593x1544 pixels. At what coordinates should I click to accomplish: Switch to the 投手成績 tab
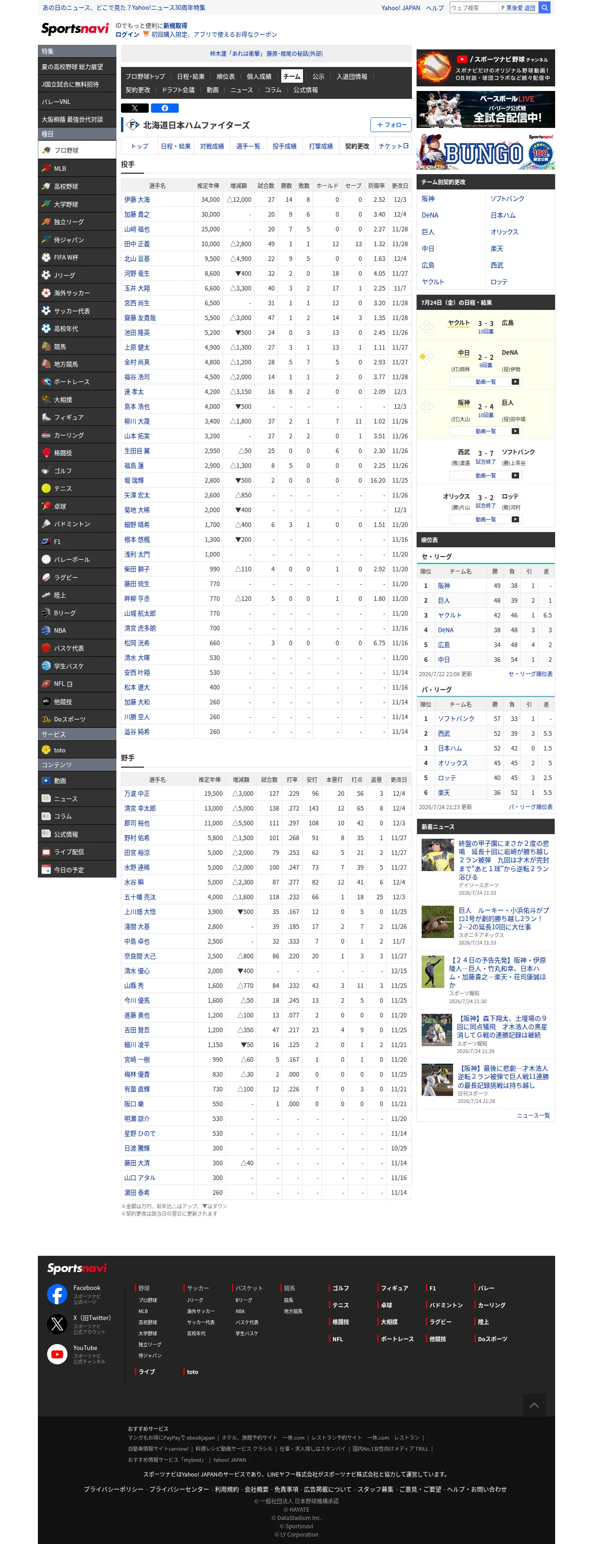pyautogui.click(x=284, y=146)
